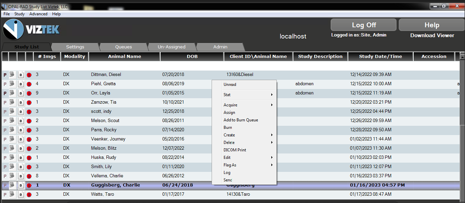The height and width of the screenshot is (203, 465).
Task: Switch to the Queues tab
Action: [123, 47]
